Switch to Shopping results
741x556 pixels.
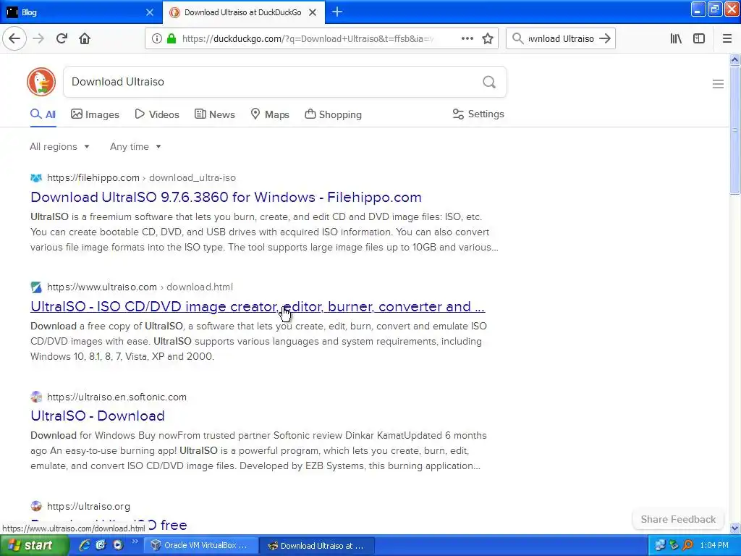click(x=333, y=114)
